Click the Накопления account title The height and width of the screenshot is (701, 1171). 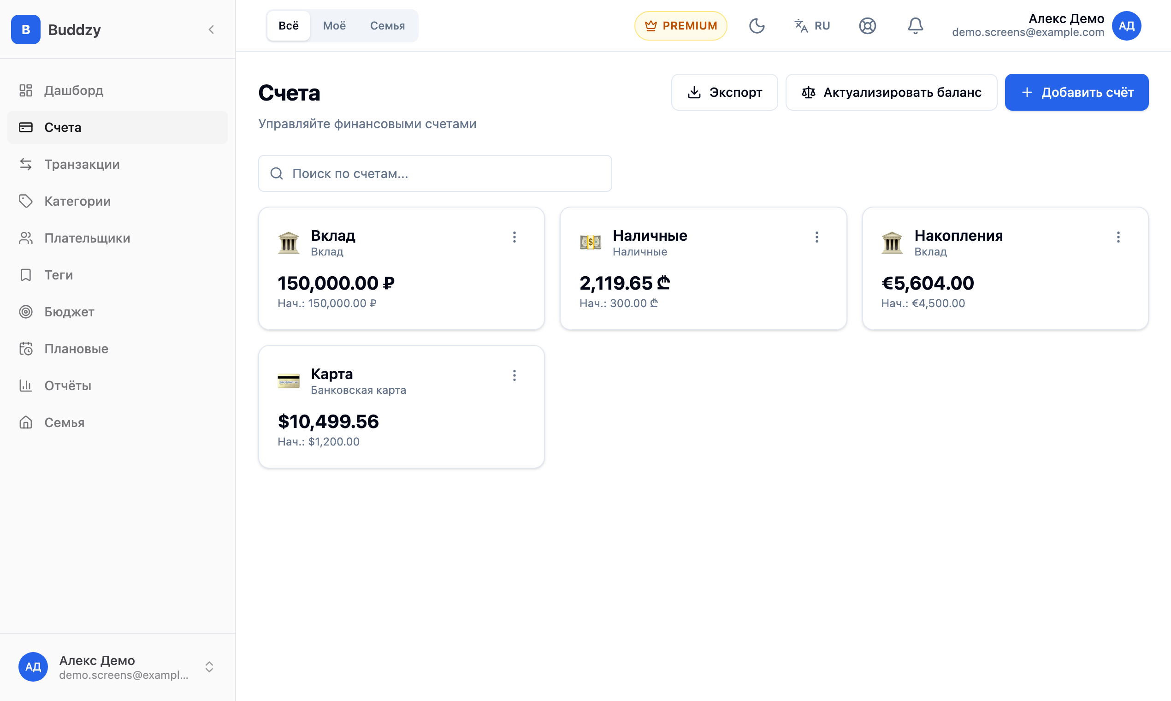(x=958, y=236)
